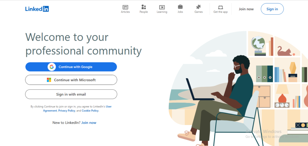
Task: Click the Sign in button
Action: (272, 9)
